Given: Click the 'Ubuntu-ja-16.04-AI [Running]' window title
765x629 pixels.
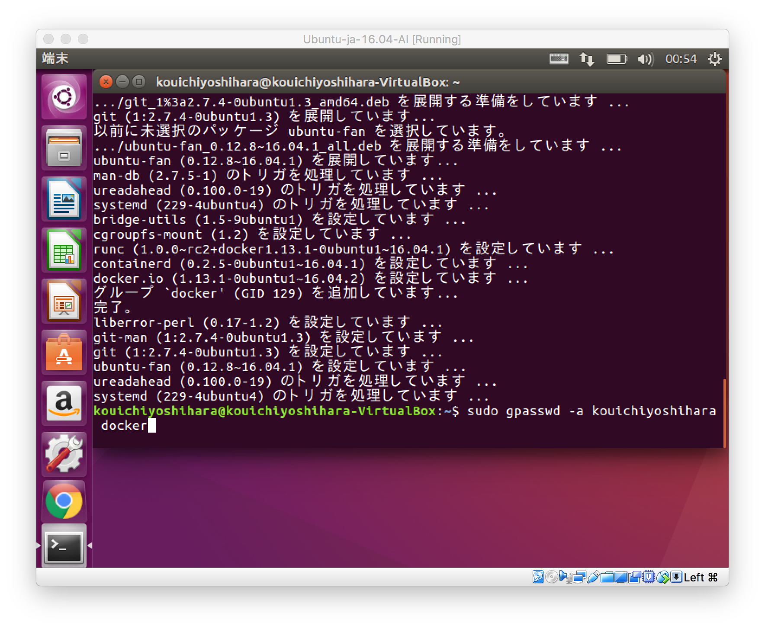Looking at the screenshot, I should (x=382, y=39).
